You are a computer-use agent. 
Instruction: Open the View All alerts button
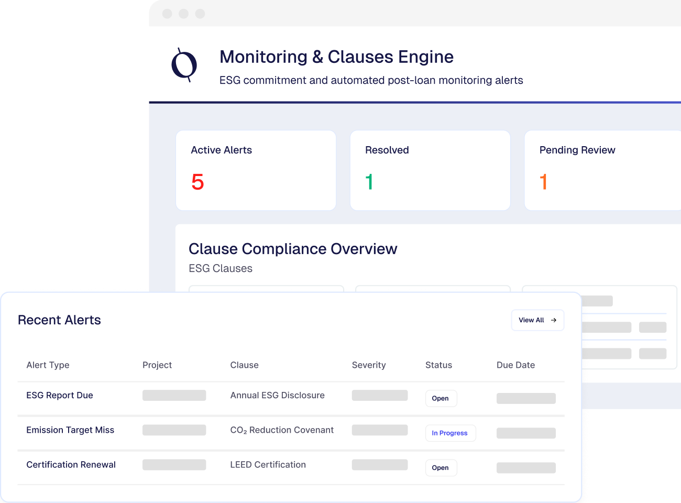537,320
